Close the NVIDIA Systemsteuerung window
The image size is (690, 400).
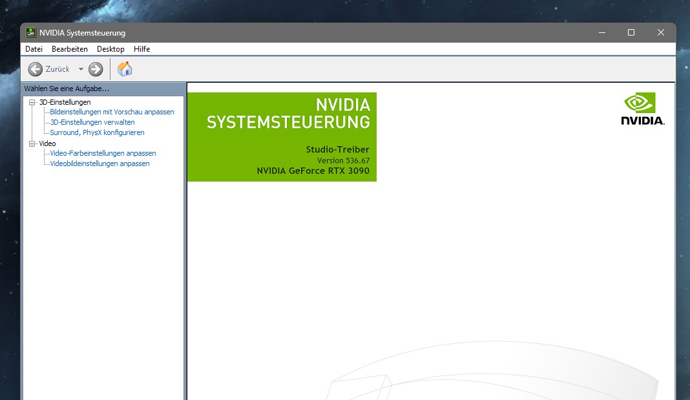click(x=660, y=32)
